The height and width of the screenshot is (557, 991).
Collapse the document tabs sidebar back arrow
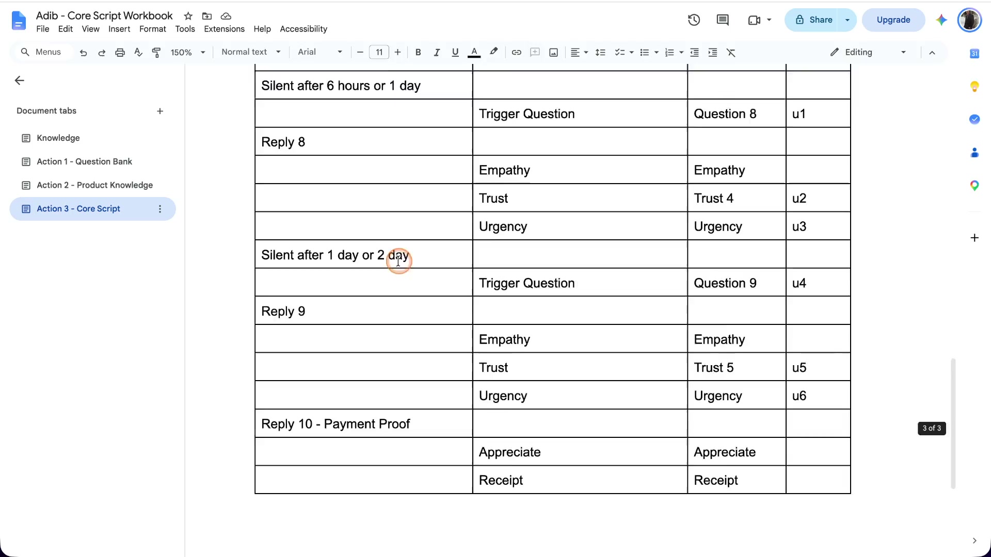(20, 80)
